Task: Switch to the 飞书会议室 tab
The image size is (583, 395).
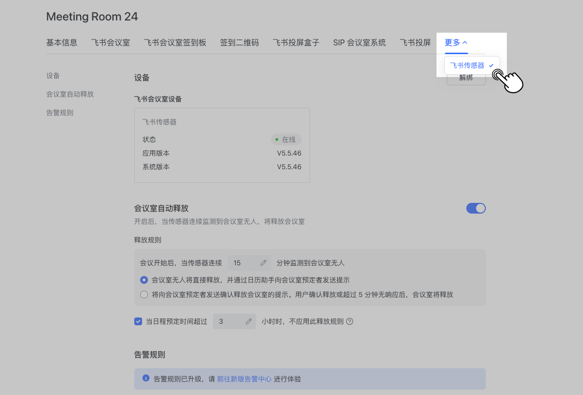Action: [110, 43]
